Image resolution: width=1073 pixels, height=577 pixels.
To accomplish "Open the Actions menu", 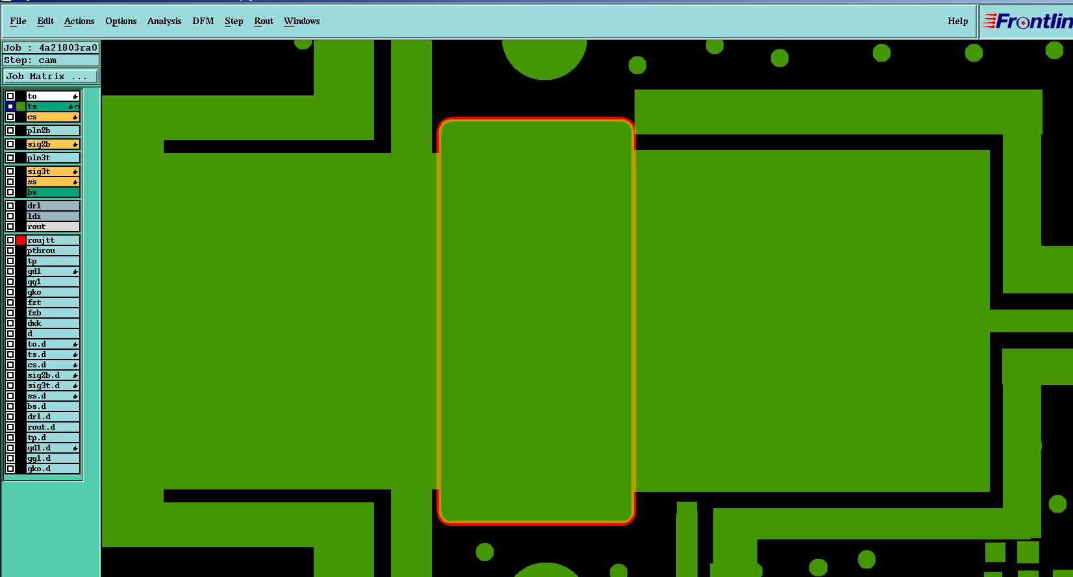I will 79,21.
